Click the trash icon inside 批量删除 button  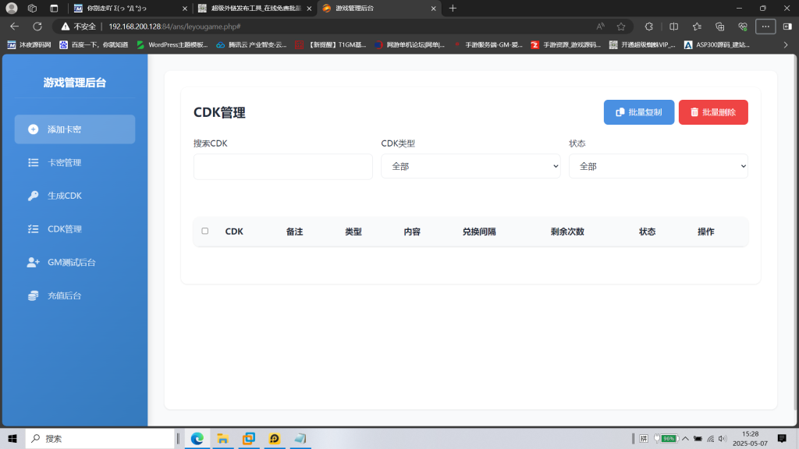coord(694,111)
